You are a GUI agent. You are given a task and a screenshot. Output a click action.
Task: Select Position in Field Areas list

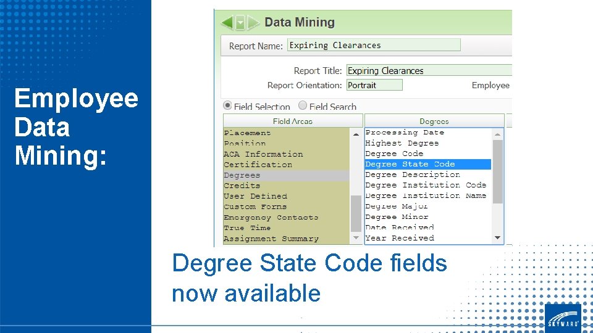coord(286,144)
